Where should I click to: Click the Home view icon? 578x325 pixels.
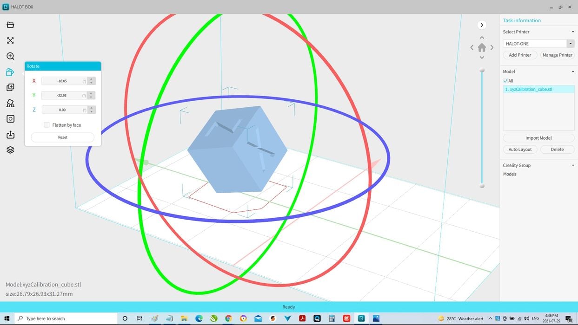[482, 47]
